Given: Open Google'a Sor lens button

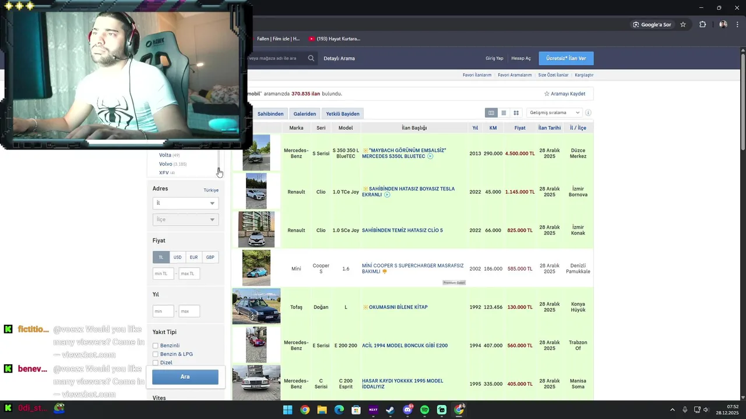Looking at the screenshot, I should pyautogui.click(x=652, y=24).
